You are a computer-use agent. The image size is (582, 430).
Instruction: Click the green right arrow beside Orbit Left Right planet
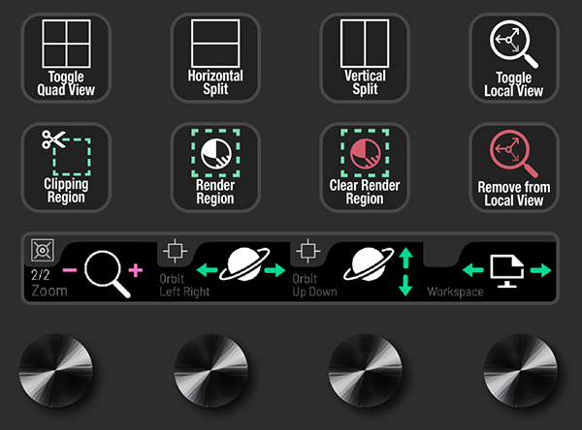(x=275, y=270)
